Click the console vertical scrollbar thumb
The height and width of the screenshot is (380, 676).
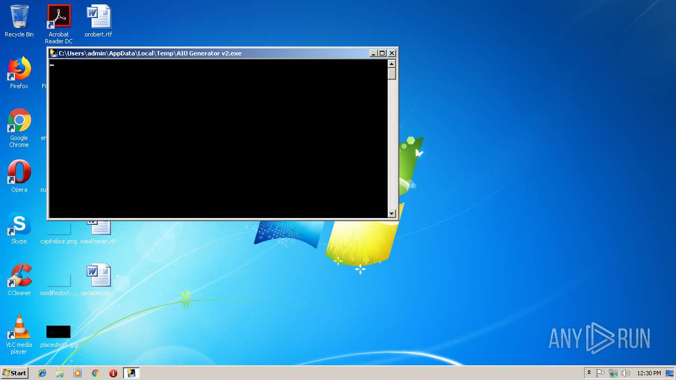coord(392,74)
